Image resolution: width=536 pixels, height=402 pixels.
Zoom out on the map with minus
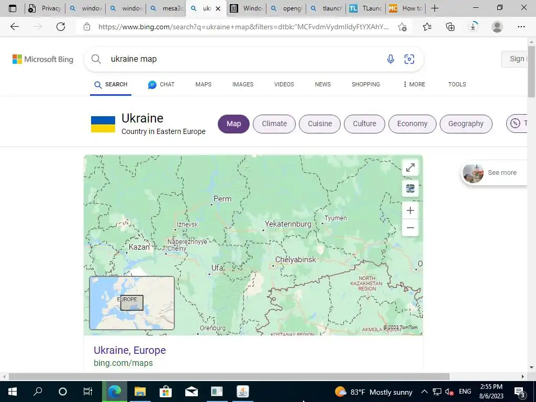coord(410,228)
